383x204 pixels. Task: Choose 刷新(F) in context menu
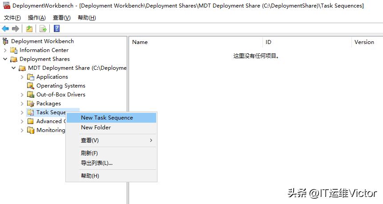[111, 153]
